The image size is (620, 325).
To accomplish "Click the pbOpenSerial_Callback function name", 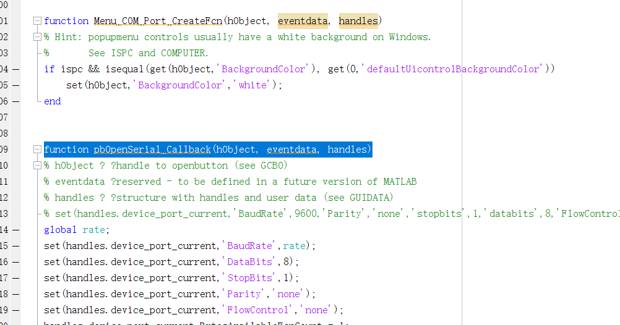I will (152, 150).
